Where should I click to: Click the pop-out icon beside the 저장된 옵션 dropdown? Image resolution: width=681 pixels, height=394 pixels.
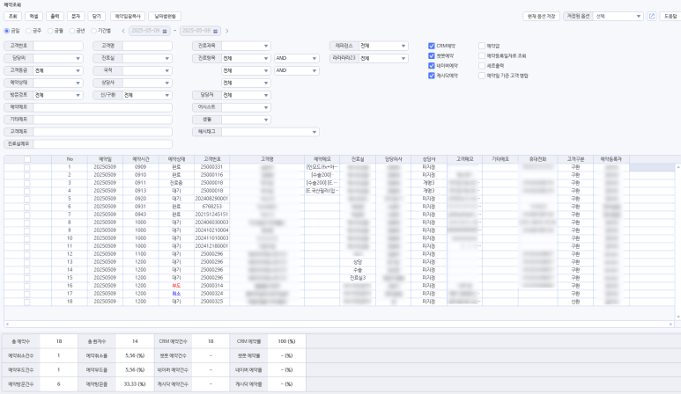pyautogui.click(x=651, y=16)
